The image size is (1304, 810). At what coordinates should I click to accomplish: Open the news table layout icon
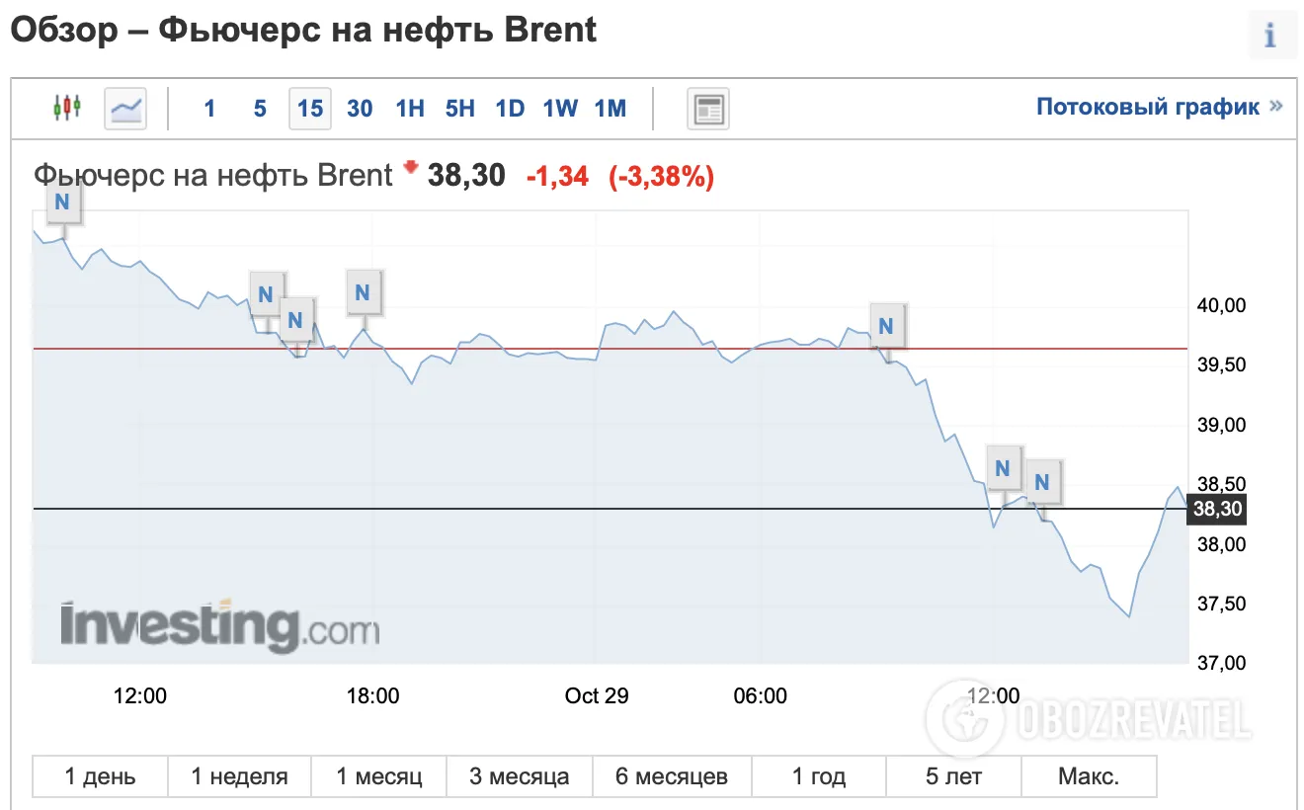coord(708,108)
